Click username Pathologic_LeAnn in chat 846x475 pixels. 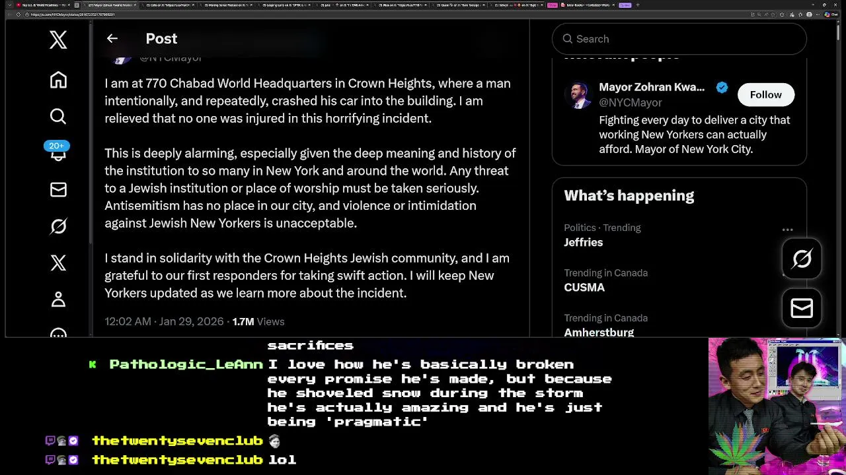click(186, 364)
